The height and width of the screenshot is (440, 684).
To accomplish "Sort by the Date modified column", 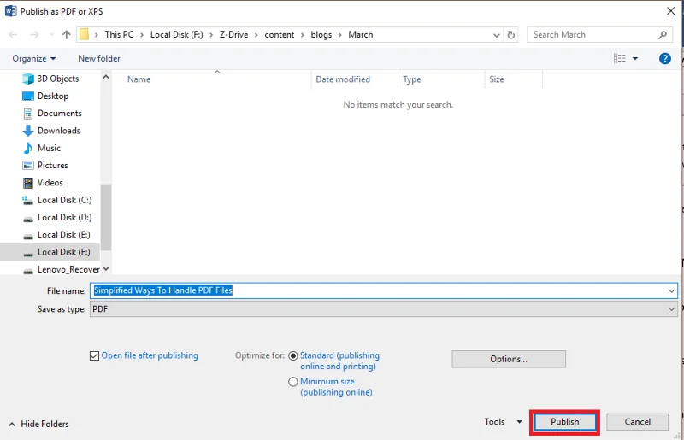I will point(343,79).
